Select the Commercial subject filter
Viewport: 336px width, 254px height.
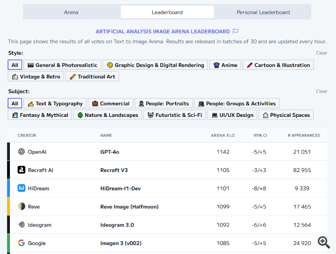pyautogui.click(x=111, y=103)
